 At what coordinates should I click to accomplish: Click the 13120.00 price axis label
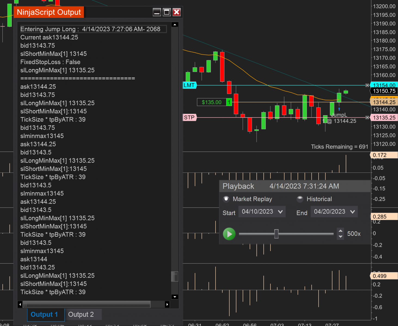pyautogui.click(x=384, y=144)
